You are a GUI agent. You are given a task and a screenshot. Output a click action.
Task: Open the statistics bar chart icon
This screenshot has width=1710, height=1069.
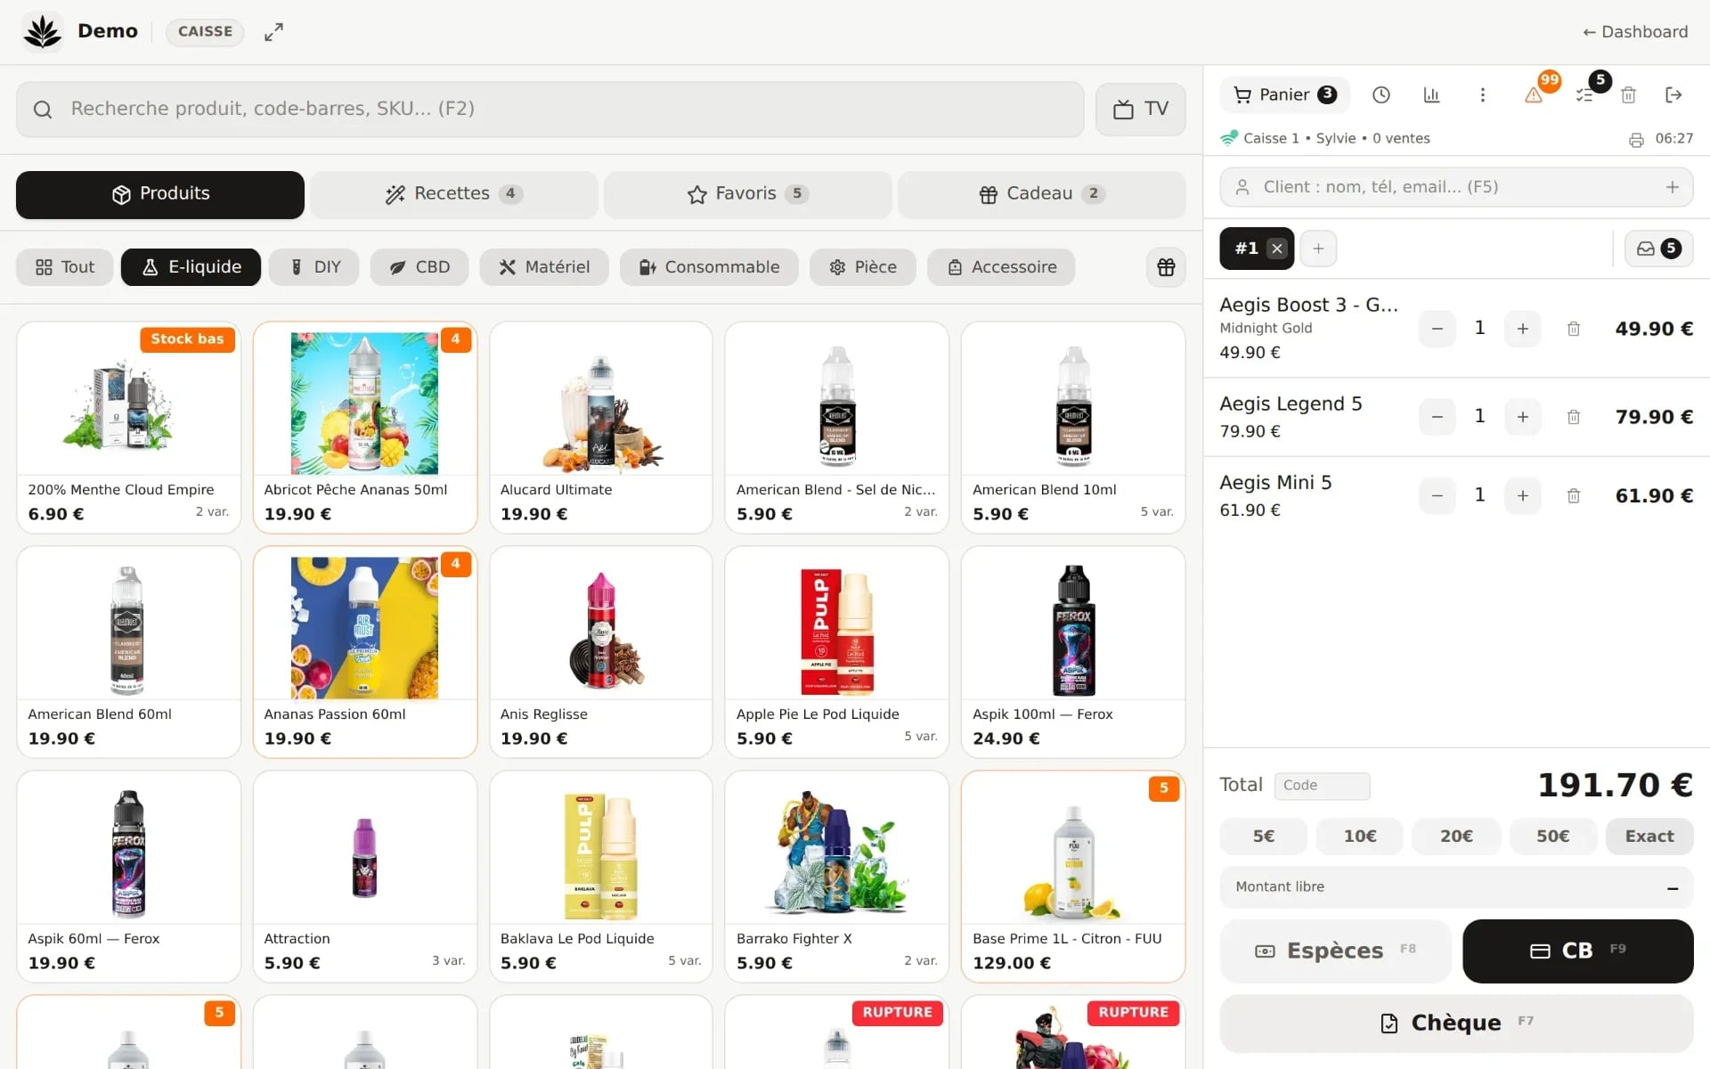coord(1431,95)
